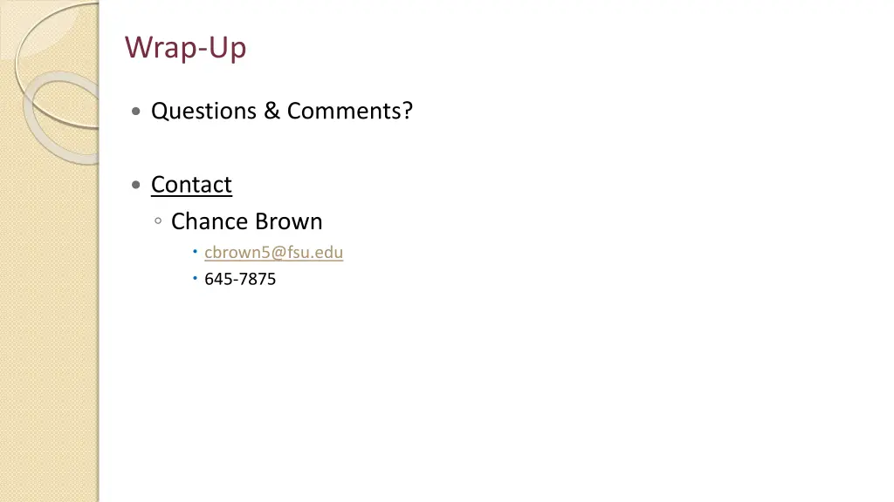Select the 645-7875 phone number
This screenshot has height=502, width=894.
pos(240,279)
